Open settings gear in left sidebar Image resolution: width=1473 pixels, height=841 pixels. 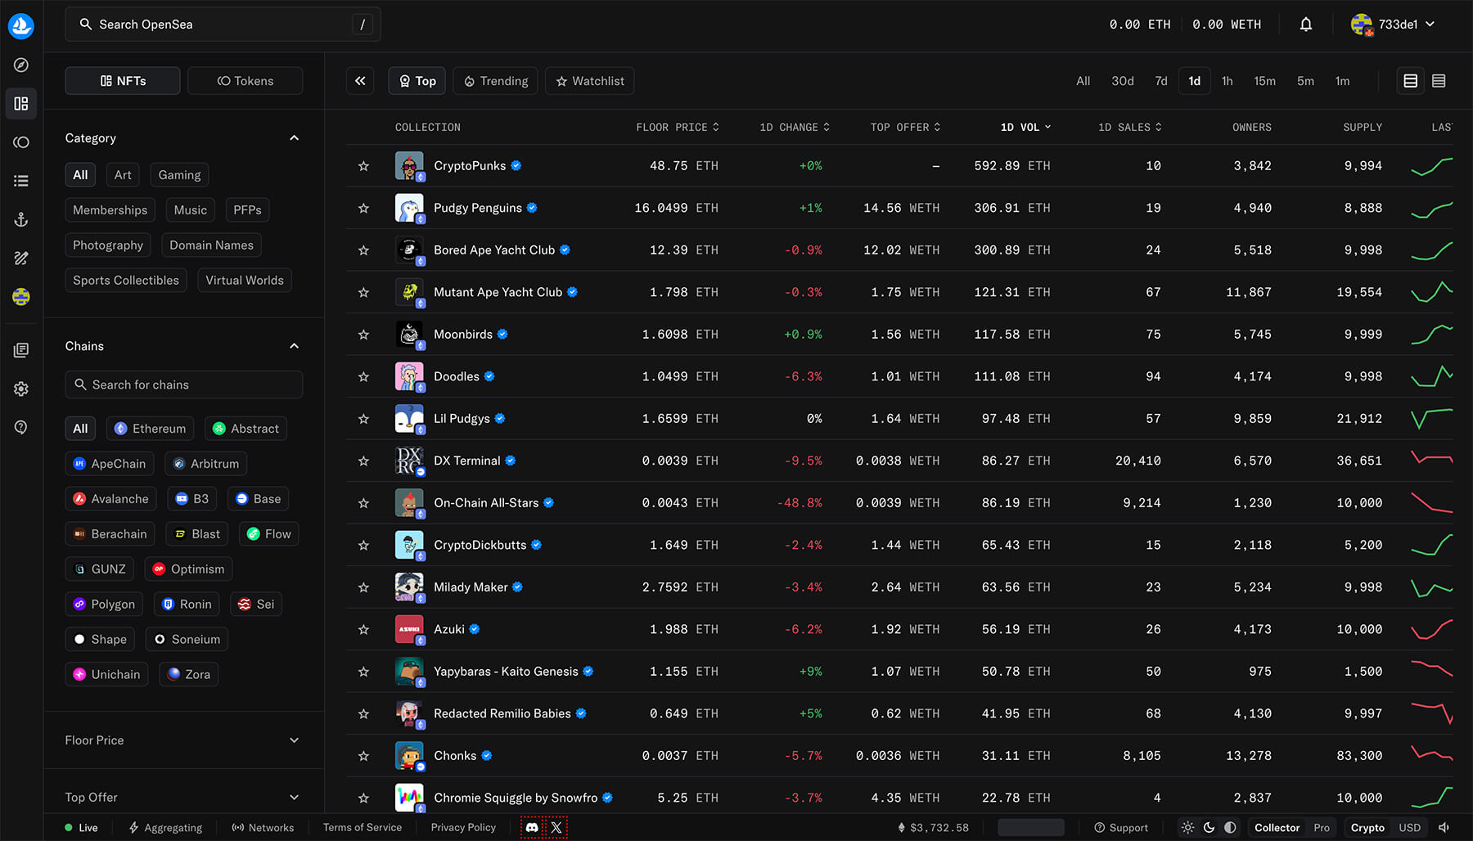tap(21, 389)
